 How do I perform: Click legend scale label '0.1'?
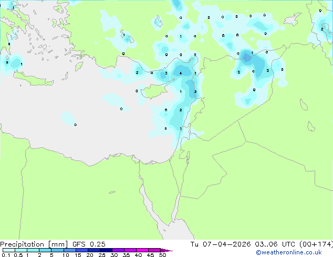pos(6,255)
